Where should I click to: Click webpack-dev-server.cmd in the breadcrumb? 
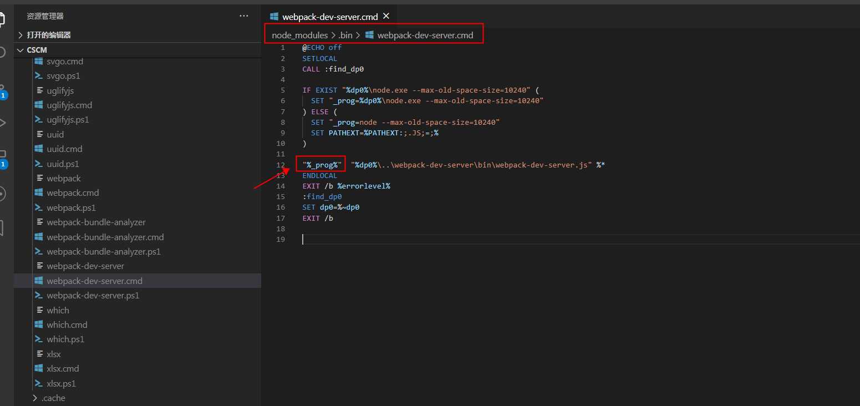point(425,35)
